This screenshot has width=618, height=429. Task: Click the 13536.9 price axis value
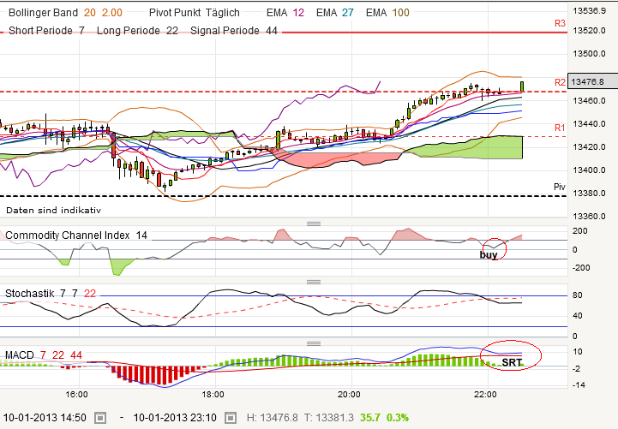point(589,10)
